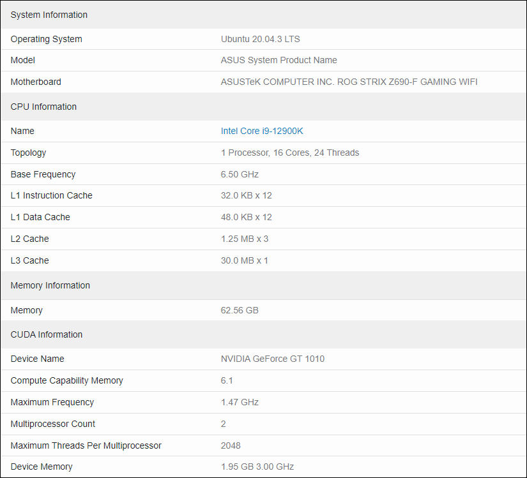Click the Maximum Frequency label
527x478 pixels.
click(52, 402)
